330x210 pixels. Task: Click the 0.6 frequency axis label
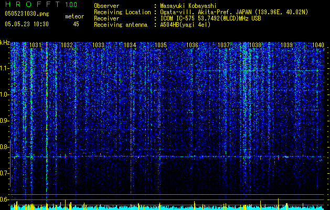5,199
